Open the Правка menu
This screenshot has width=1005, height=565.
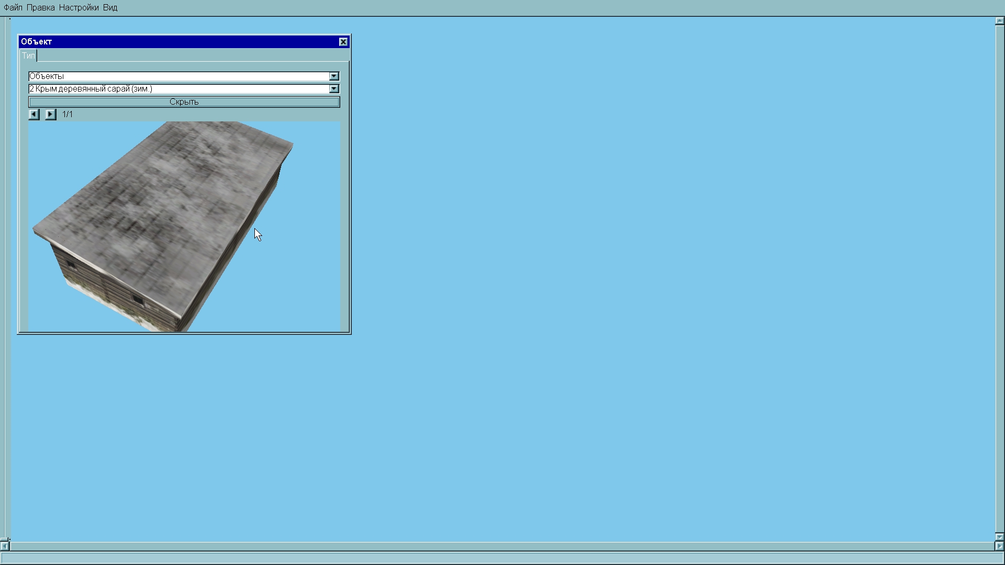point(40,8)
